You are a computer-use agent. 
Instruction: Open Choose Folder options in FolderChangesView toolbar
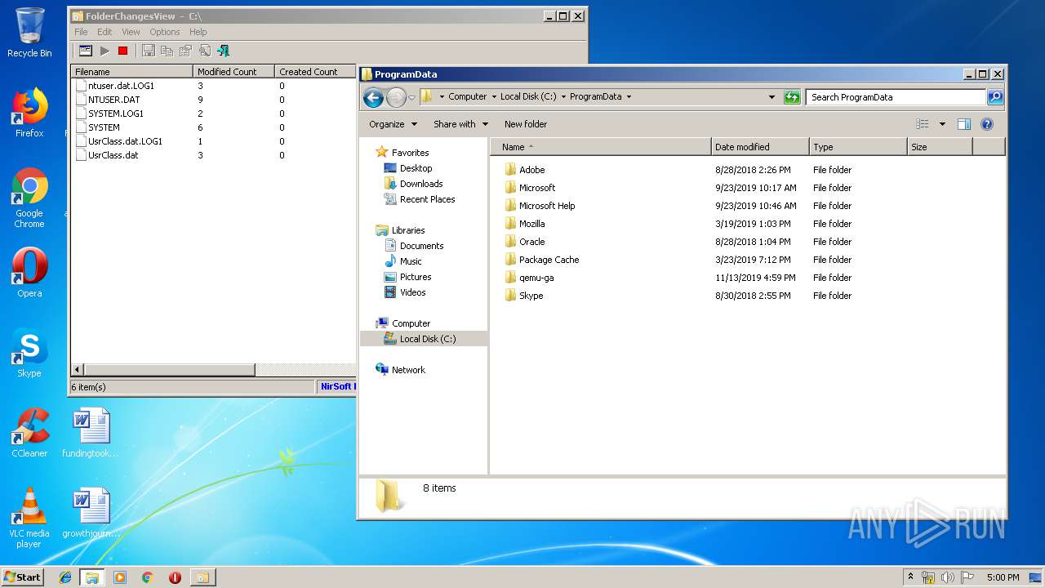85,51
